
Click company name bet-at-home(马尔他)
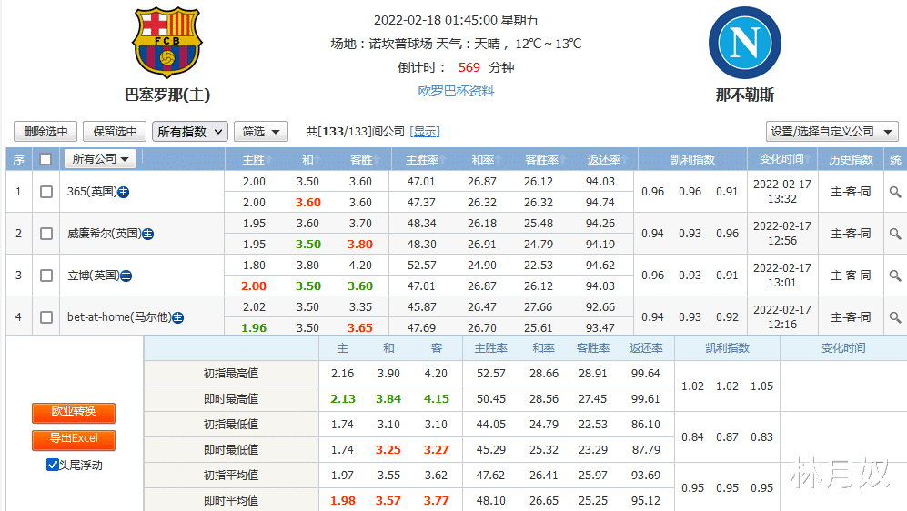119,317
